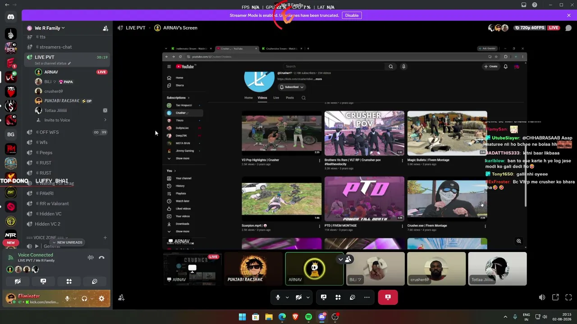Jump to NEW UNREADS
Image resolution: width=577 pixels, height=324 pixels.
click(68, 243)
